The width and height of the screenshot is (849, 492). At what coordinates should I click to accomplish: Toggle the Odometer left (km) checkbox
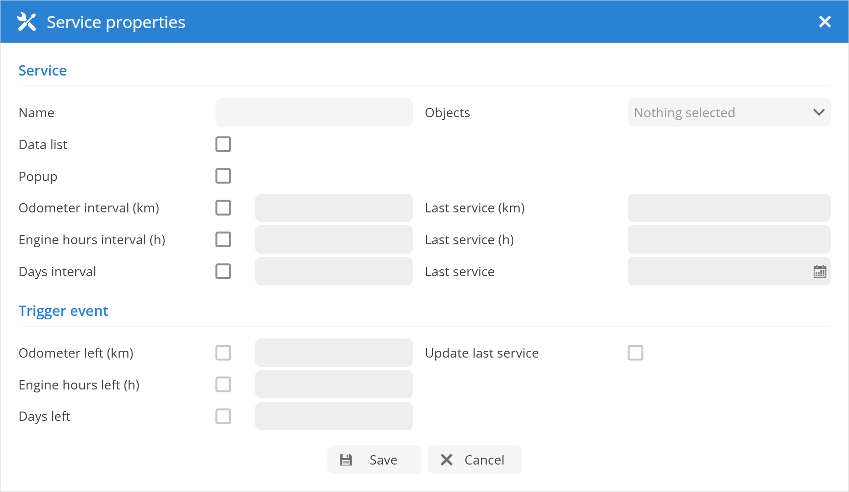(x=223, y=353)
